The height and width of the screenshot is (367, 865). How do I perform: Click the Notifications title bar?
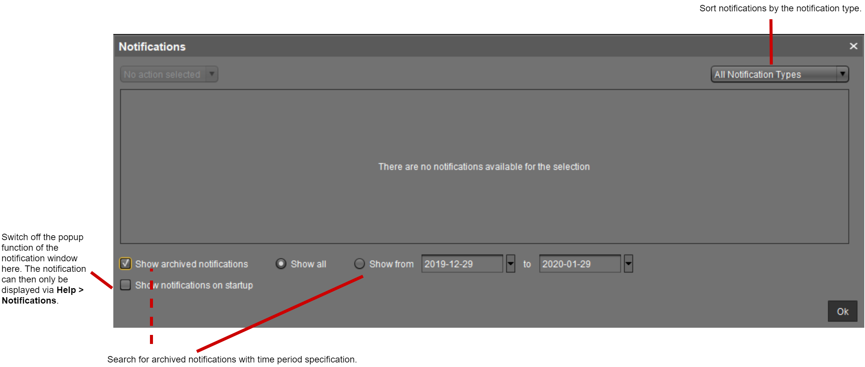(x=453, y=46)
